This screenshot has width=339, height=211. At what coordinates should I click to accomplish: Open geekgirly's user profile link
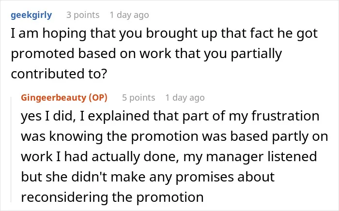[31, 15]
